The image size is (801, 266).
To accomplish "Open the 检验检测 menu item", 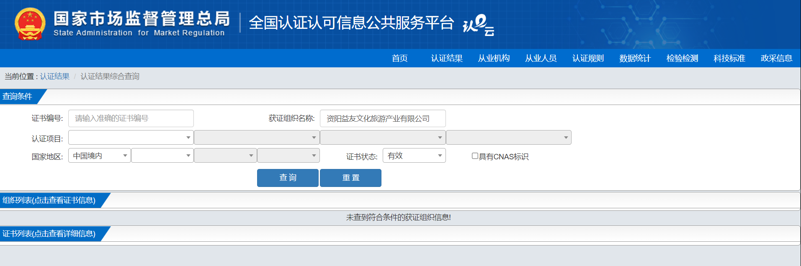I will pyautogui.click(x=683, y=58).
